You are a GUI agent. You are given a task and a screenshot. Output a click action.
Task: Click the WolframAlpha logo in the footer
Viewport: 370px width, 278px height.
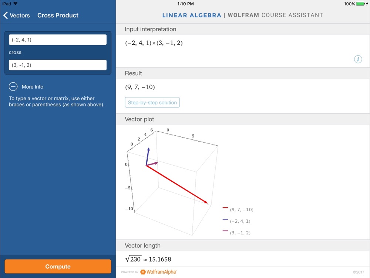coord(158,272)
